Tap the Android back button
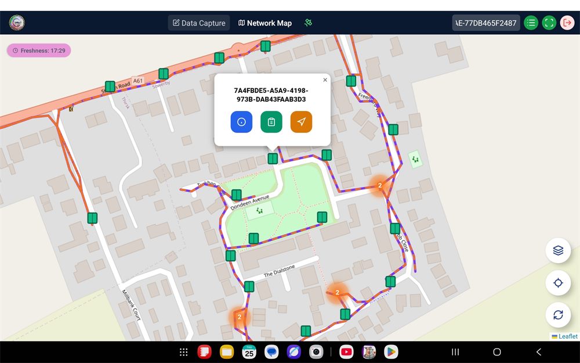Viewport: 580px width, 363px height. [x=539, y=352]
